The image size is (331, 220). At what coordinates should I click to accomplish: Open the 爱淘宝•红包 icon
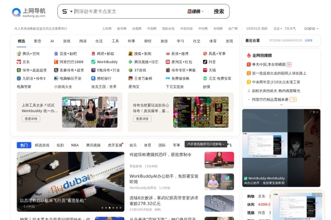click(168, 62)
